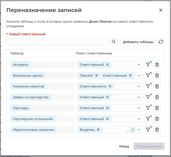Open filter for Компании клиентов row

click(x=148, y=87)
